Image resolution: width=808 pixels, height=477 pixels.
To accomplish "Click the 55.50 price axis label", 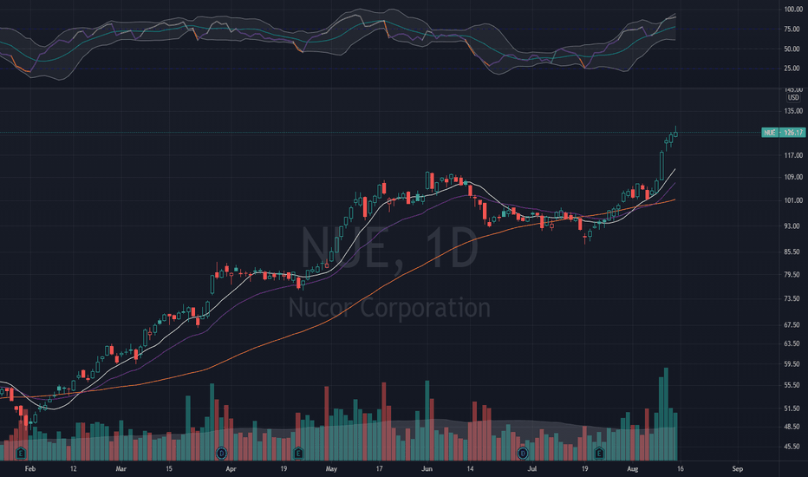I will pyautogui.click(x=793, y=385).
